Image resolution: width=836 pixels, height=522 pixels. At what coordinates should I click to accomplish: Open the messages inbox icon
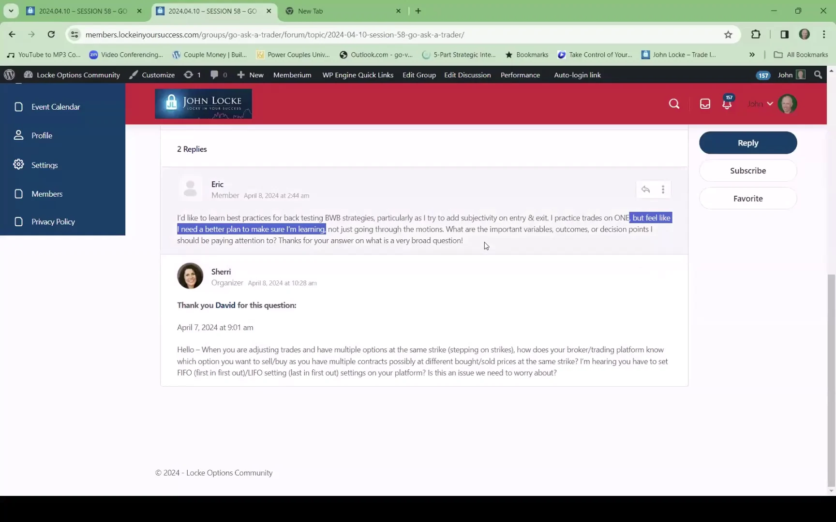tap(705, 104)
